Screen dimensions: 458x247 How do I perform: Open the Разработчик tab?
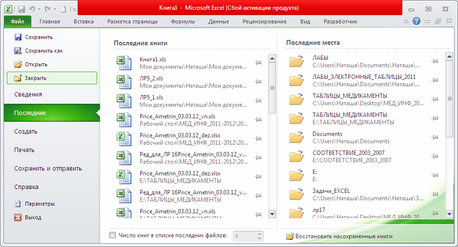[x=340, y=21]
